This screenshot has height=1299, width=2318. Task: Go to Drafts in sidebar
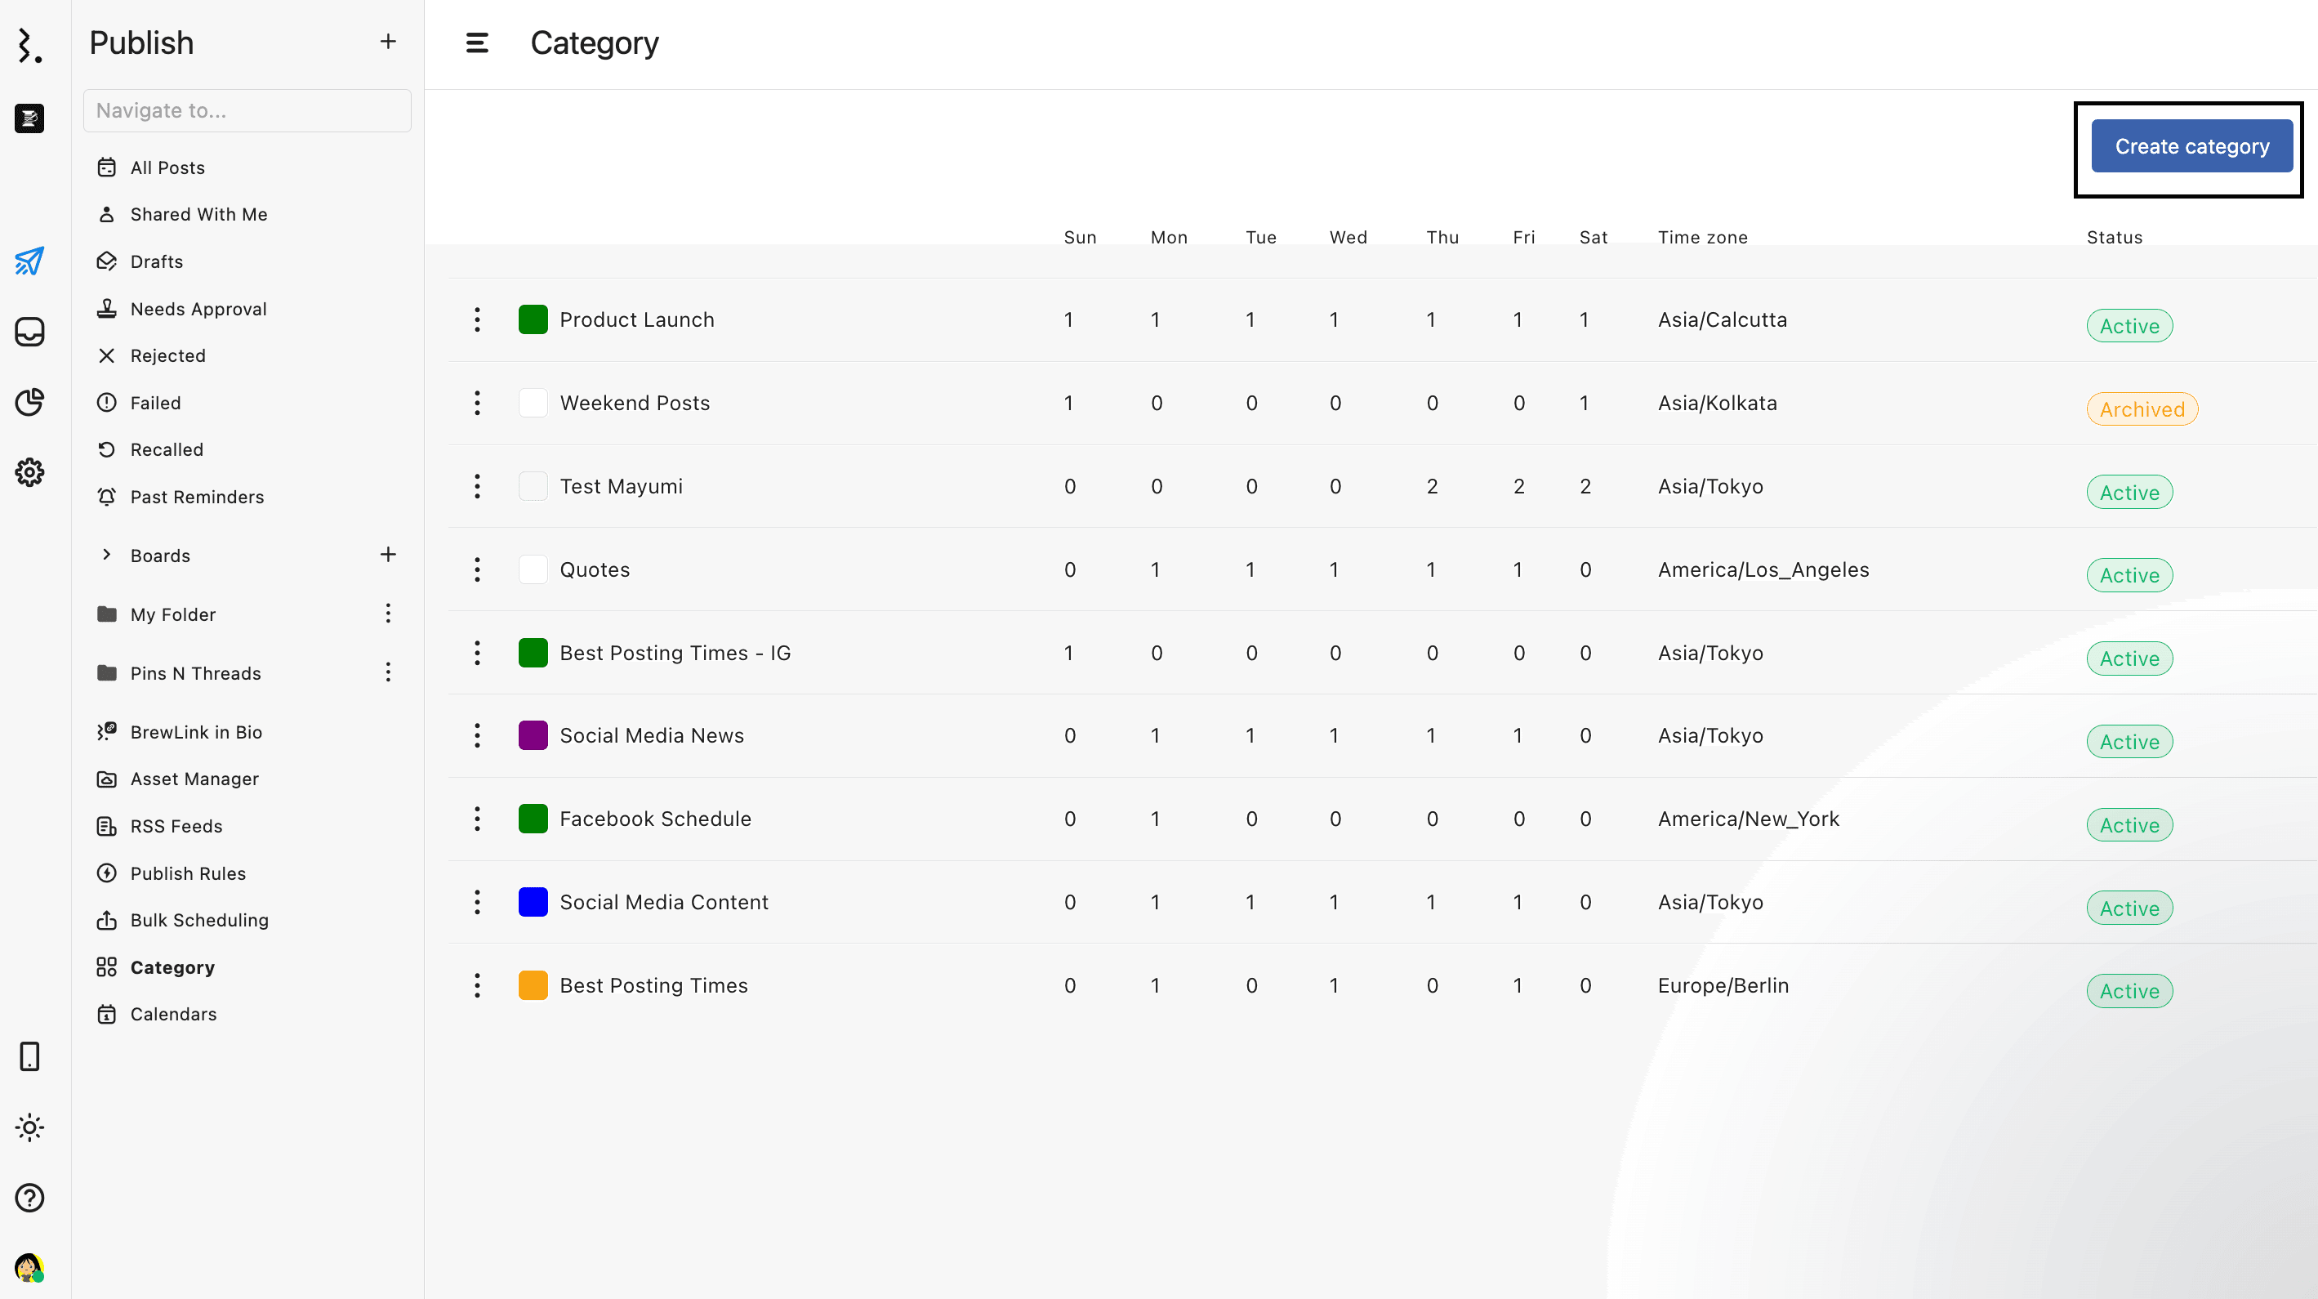click(157, 261)
